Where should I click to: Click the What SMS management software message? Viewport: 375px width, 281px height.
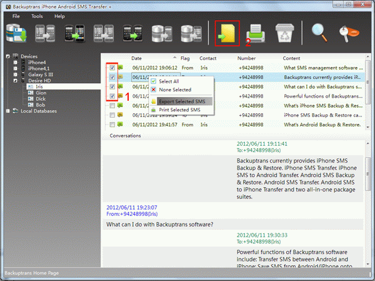pyautogui.click(x=235, y=68)
